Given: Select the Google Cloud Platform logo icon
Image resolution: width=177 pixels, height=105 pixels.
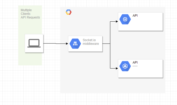Looking at the screenshot, I should point(69,12).
